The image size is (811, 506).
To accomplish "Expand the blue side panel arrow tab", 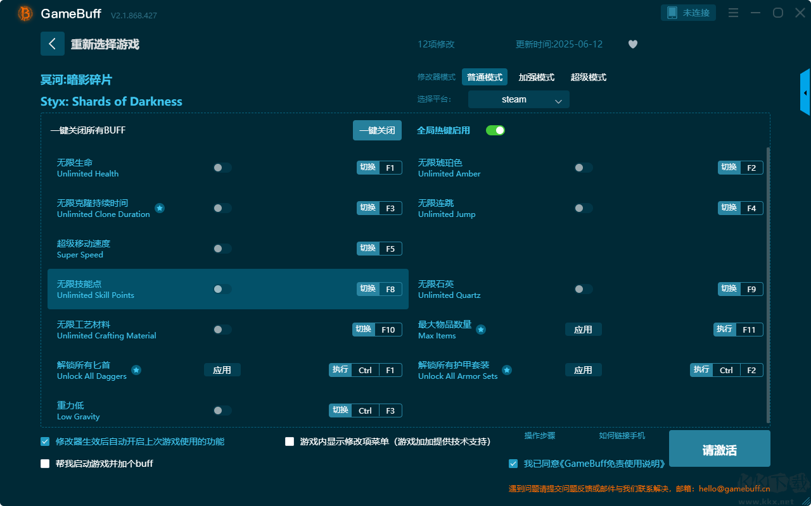I will click(805, 92).
